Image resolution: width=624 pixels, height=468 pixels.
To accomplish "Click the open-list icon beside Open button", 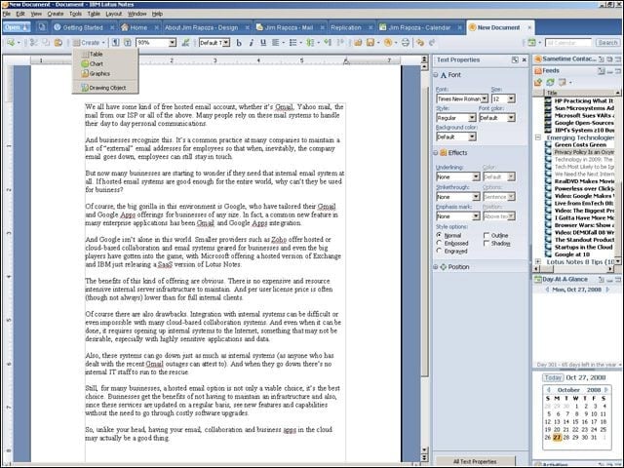I will click(42, 27).
